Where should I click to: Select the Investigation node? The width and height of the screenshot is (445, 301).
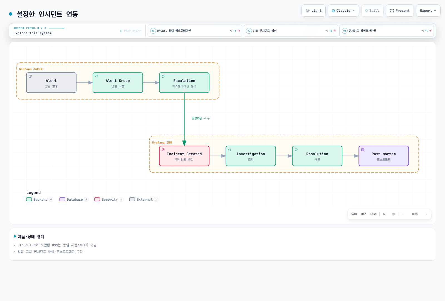(x=251, y=156)
